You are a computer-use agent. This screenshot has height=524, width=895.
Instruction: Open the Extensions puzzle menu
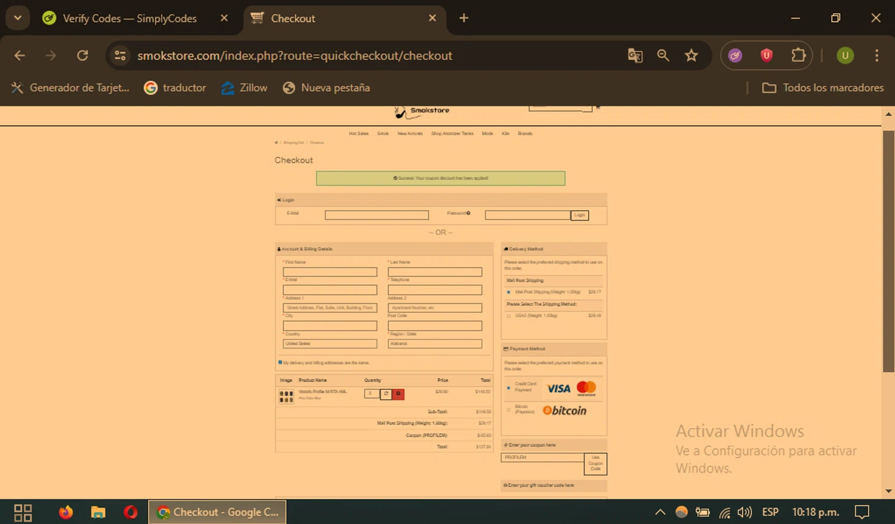coord(798,56)
